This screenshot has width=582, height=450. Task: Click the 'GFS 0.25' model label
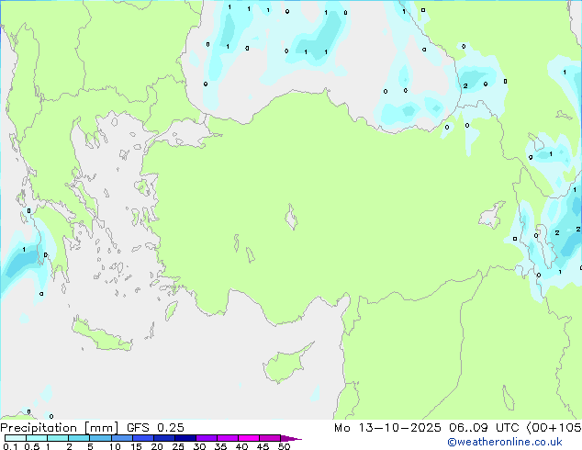point(155,428)
